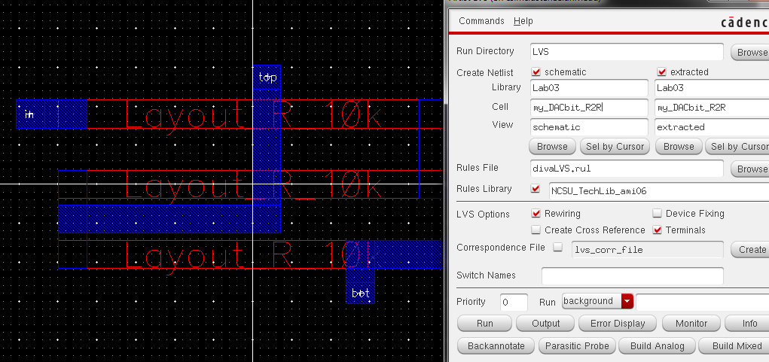Uncheck the Terminals option
The width and height of the screenshot is (769, 362).
658,230
